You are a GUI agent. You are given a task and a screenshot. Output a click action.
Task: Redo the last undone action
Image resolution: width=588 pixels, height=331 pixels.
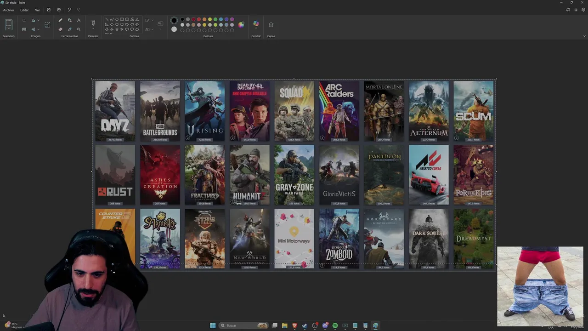tap(79, 10)
